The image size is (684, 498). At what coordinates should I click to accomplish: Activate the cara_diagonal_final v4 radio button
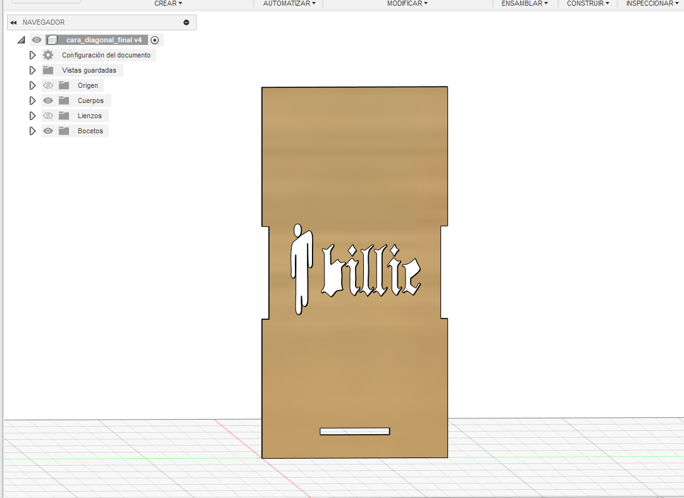(154, 40)
